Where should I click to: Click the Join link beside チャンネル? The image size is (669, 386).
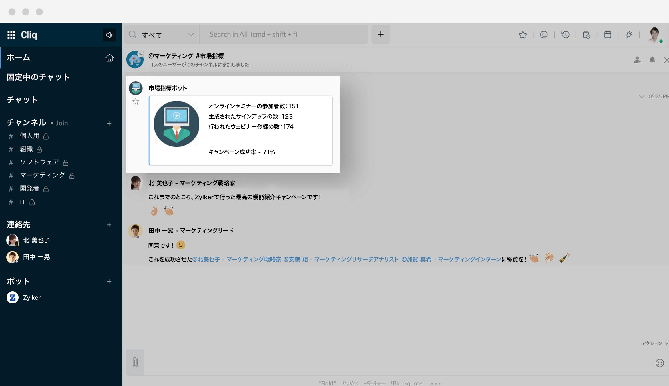click(61, 123)
